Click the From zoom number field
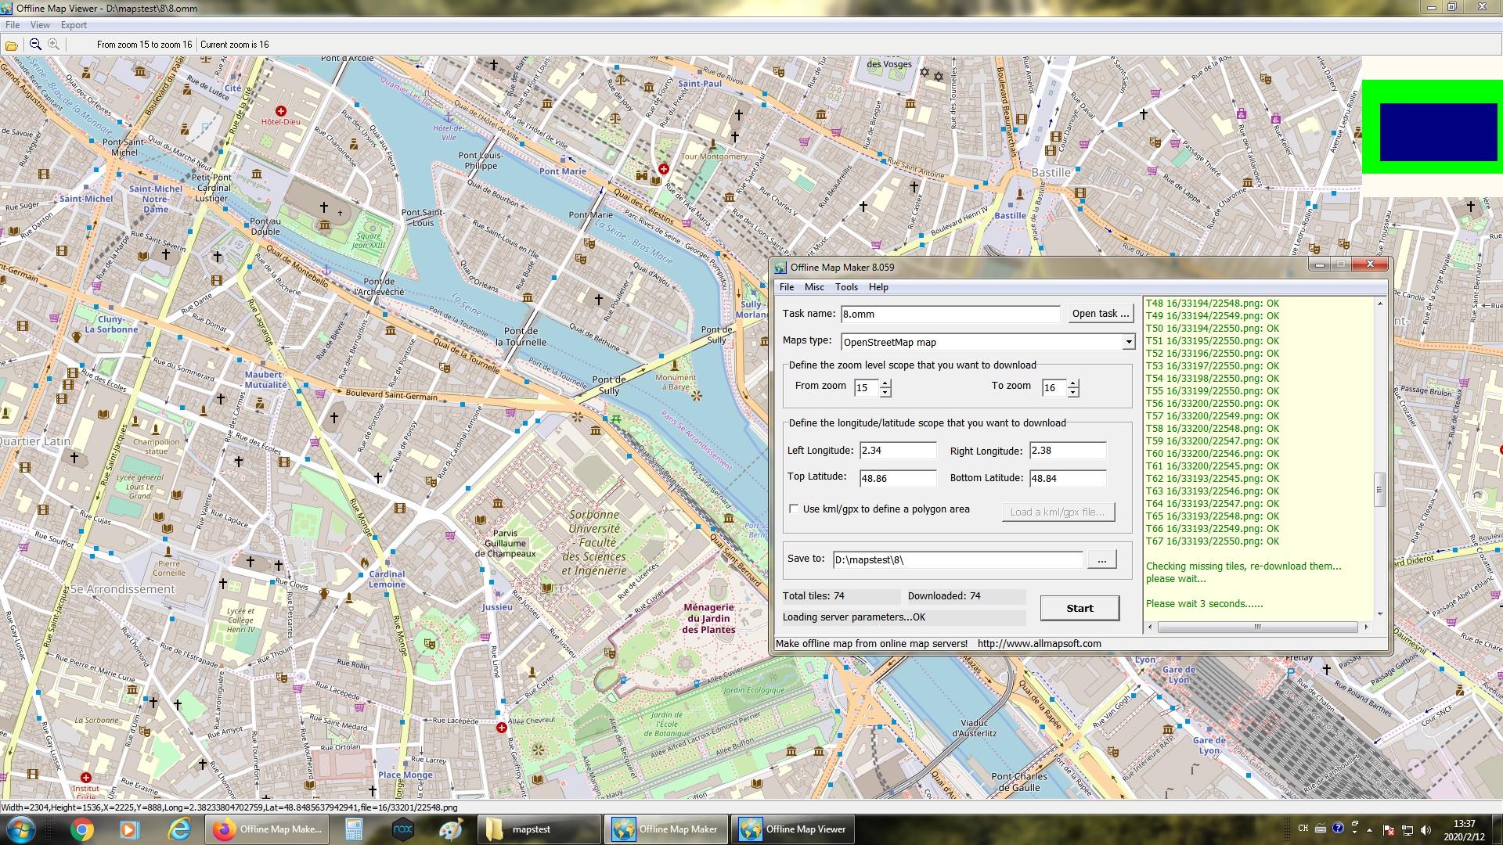This screenshot has width=1503, height=845. (867, 387)
